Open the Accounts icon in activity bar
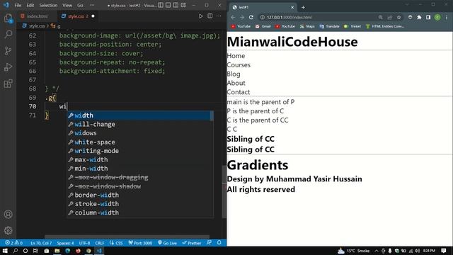This screenshot has width=453, height=255. pyautogui.click(x=8, y=214)
